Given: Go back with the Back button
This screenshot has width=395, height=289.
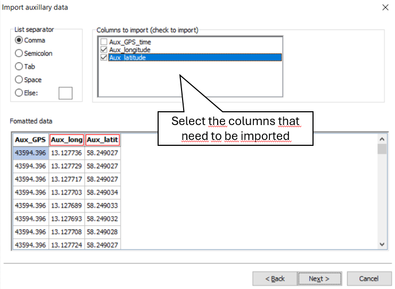Looking at the screenshot, I should pyautogui.click(x=275, y=278).
